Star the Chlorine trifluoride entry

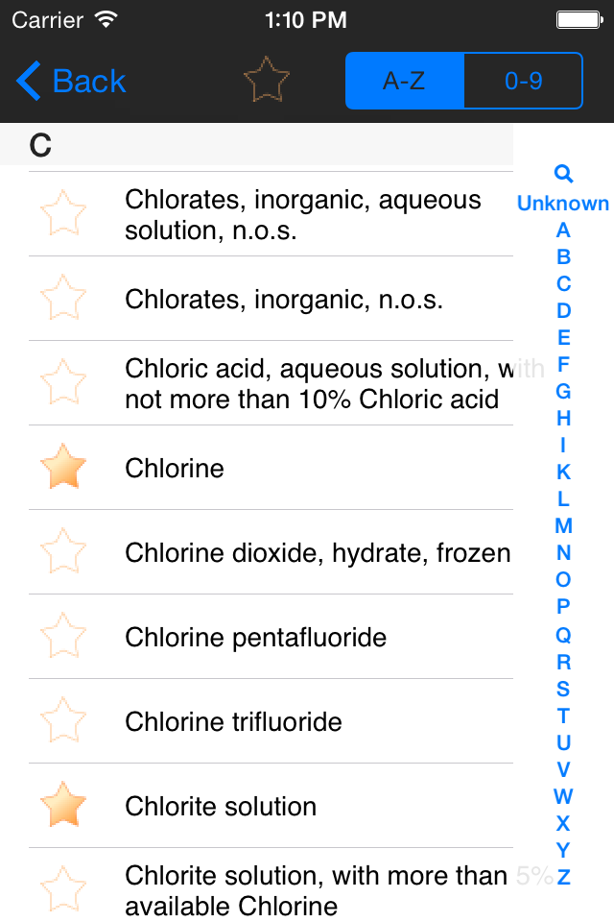tap(63, 721)
